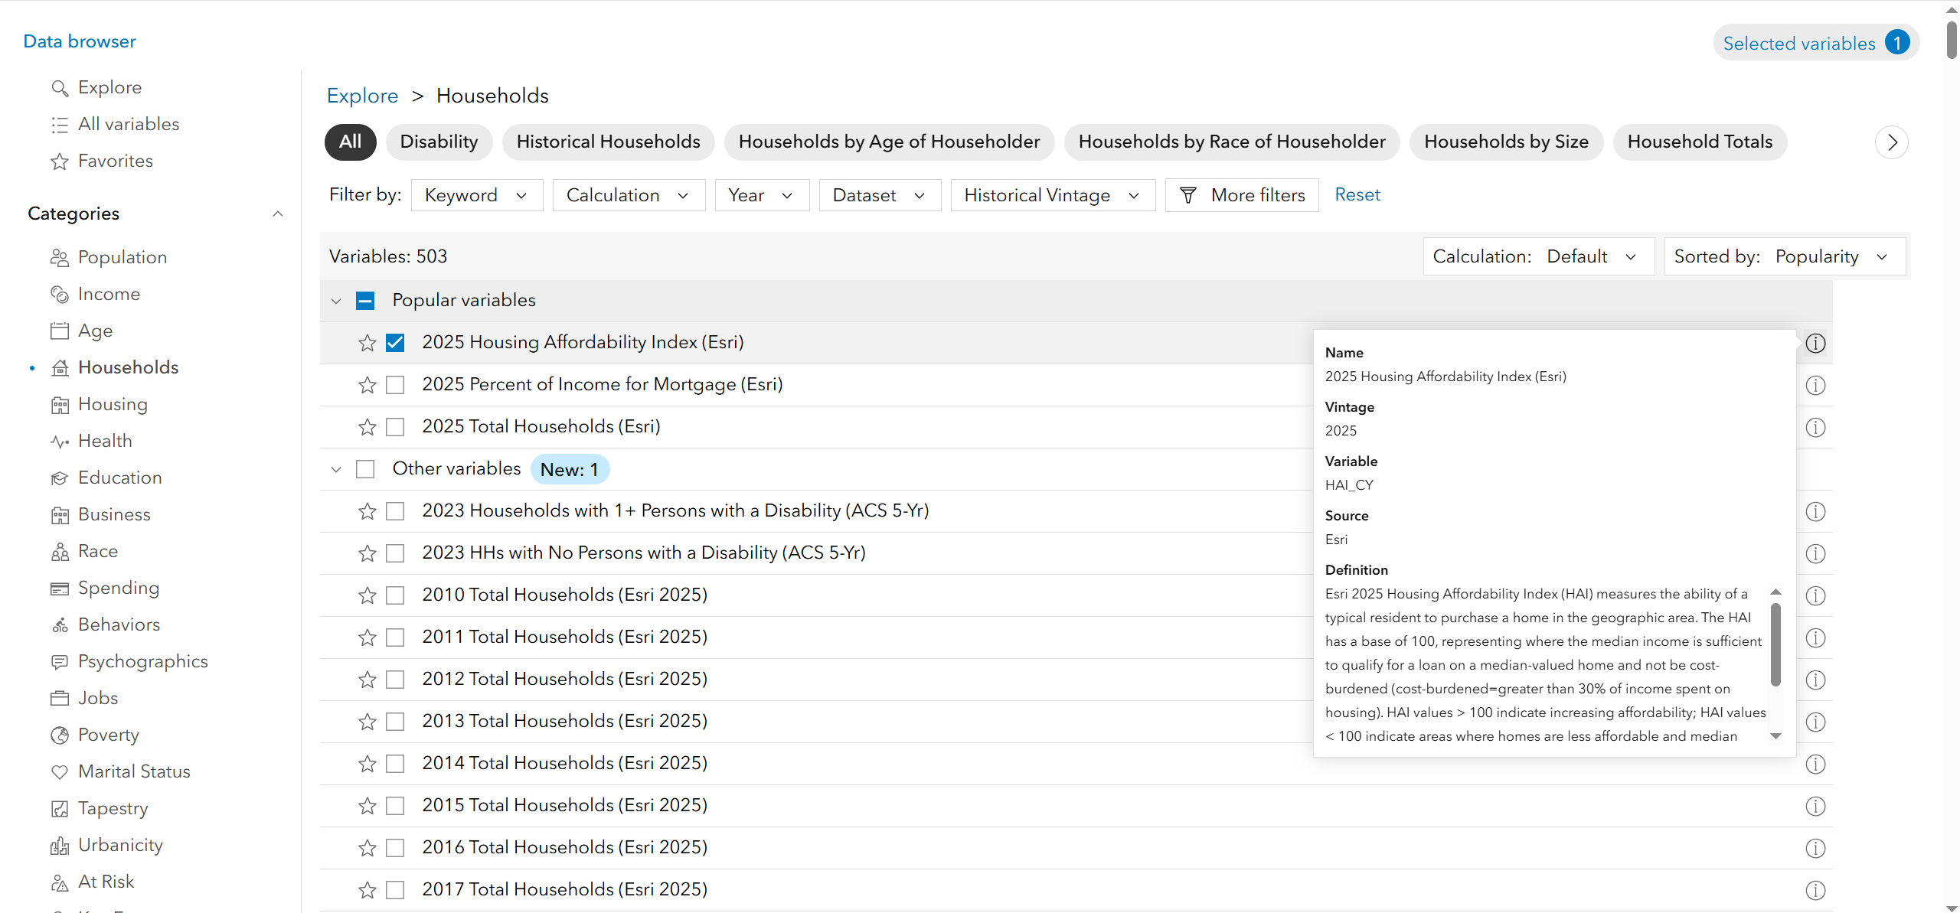Switch to Households by Size tab
This screenshot has height=913, width=1960.
click(x=1505, y=142)
